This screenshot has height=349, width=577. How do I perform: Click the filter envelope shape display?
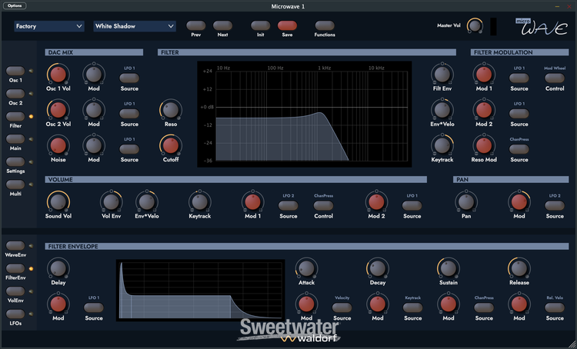pos(201,290)
